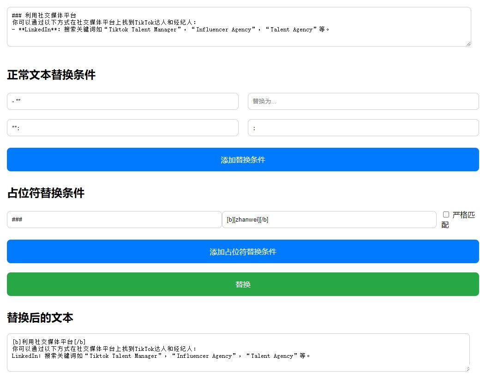Screen dimensions: 480x374
Task: Click the replaced-text output area
Action: (238, 353)
